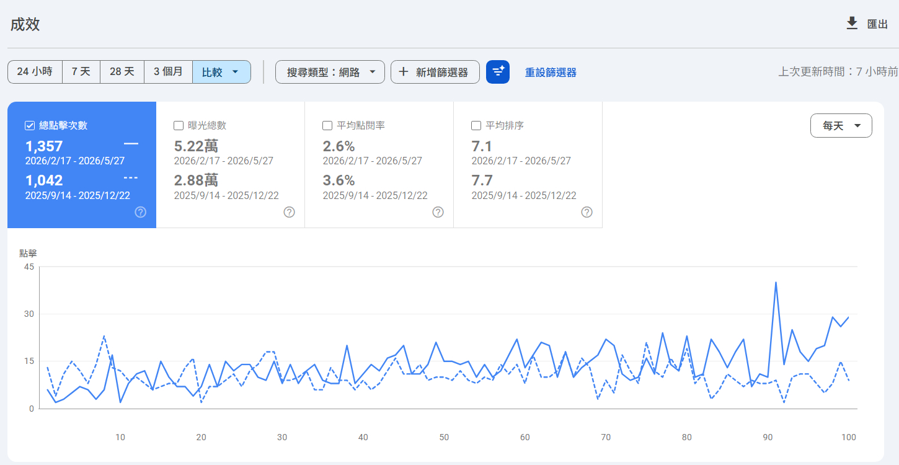Click the 成效 page heading
This screenshot has height=465, width=899.
tap(25, 24)
